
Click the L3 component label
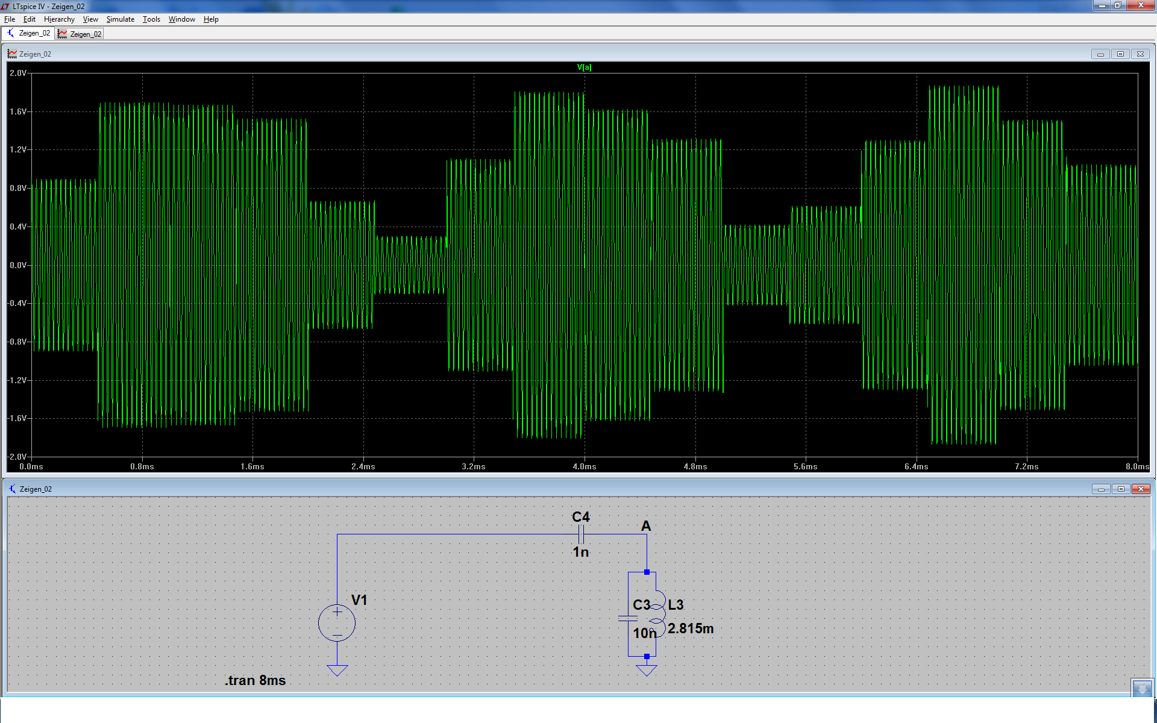(x=676, y=605)
